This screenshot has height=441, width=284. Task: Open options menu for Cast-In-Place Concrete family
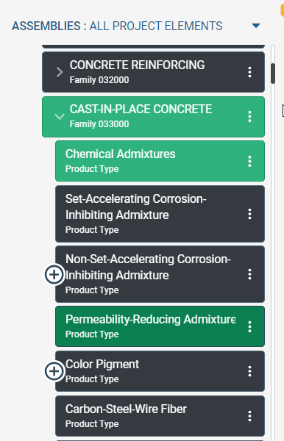click(x=249, y=116)
